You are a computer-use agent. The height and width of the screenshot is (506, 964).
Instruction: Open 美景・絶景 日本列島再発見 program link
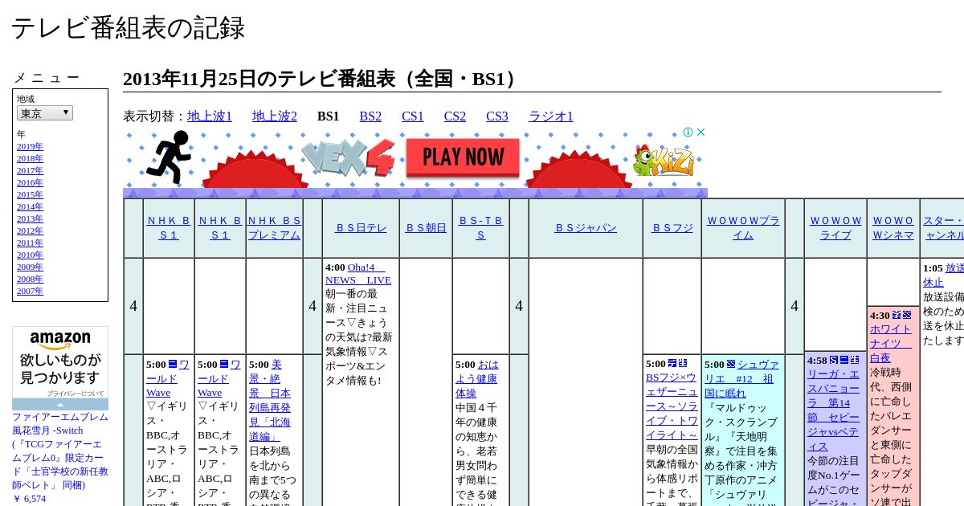point(270,400)
